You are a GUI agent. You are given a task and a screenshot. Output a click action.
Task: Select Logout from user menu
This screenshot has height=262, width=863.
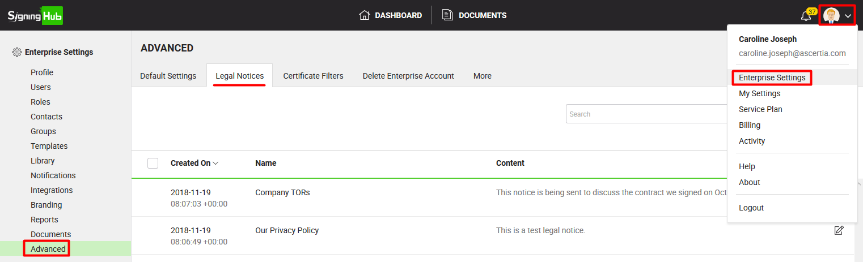[751, 208]
